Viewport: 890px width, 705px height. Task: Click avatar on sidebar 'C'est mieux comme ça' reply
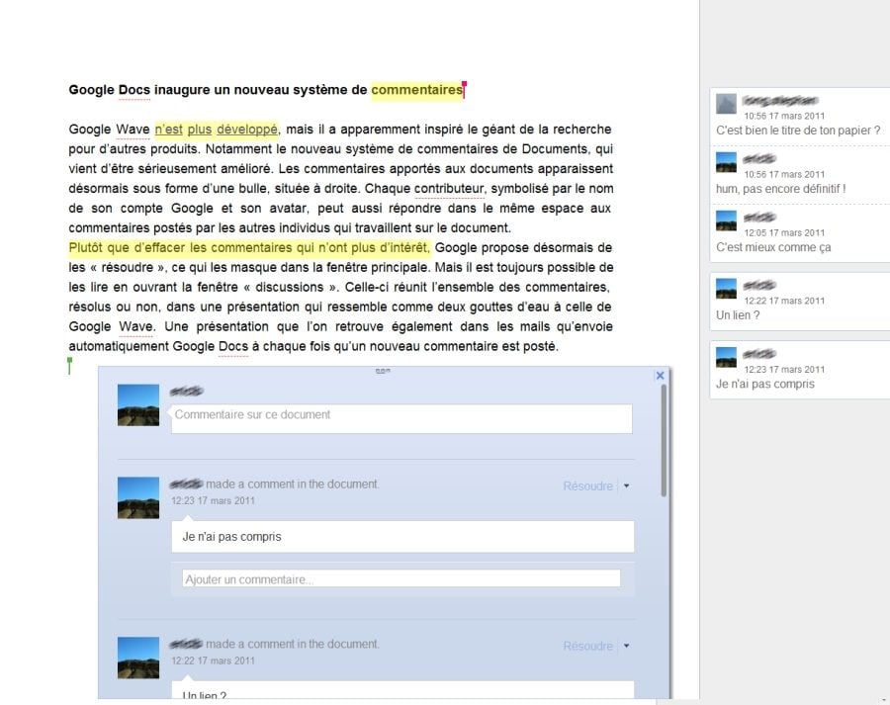coord(726,220)
